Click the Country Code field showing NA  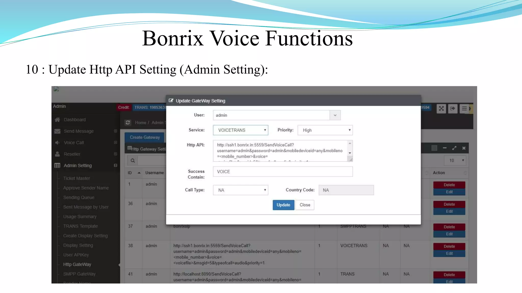[x=346, y=190]
